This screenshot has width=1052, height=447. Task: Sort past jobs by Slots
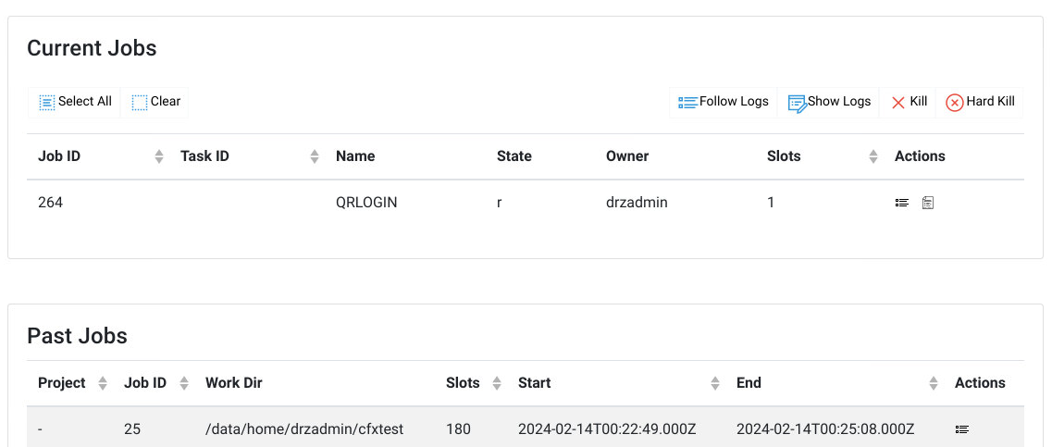[497, 383]
